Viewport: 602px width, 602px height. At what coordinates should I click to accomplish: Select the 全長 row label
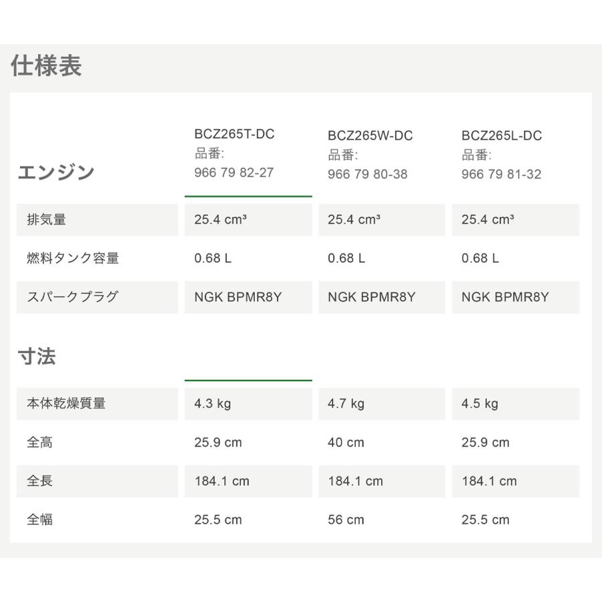(39, 481)
